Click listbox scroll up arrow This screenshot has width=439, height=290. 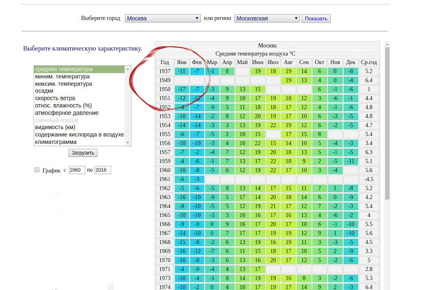(x=128, y=69)
